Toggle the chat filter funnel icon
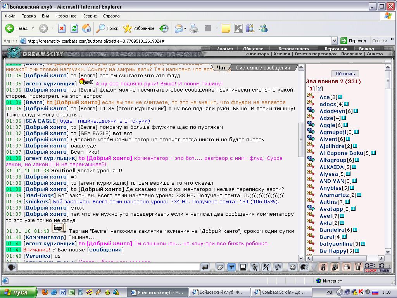 tap(231, 267)
